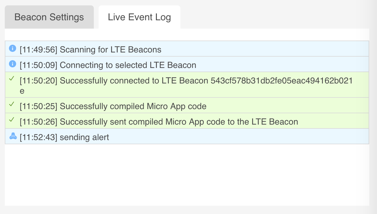The width and height of the screenshot is (377, 214).
Task: Click the checkmark icon beside compiled Micro App code
Action: click(12, 104)
